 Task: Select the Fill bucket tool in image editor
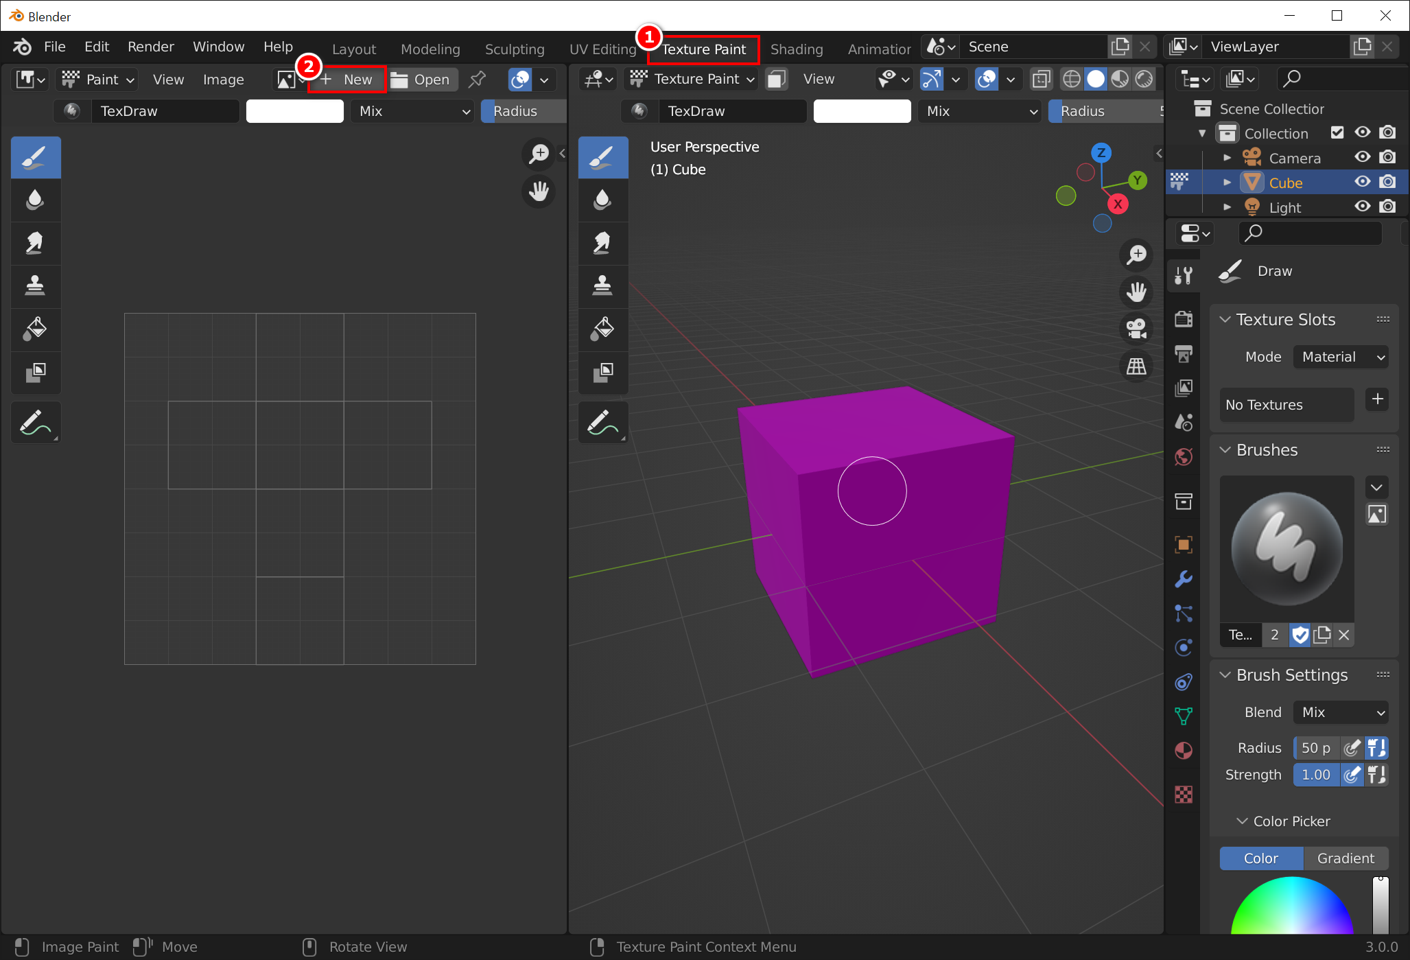pos(35,329)
